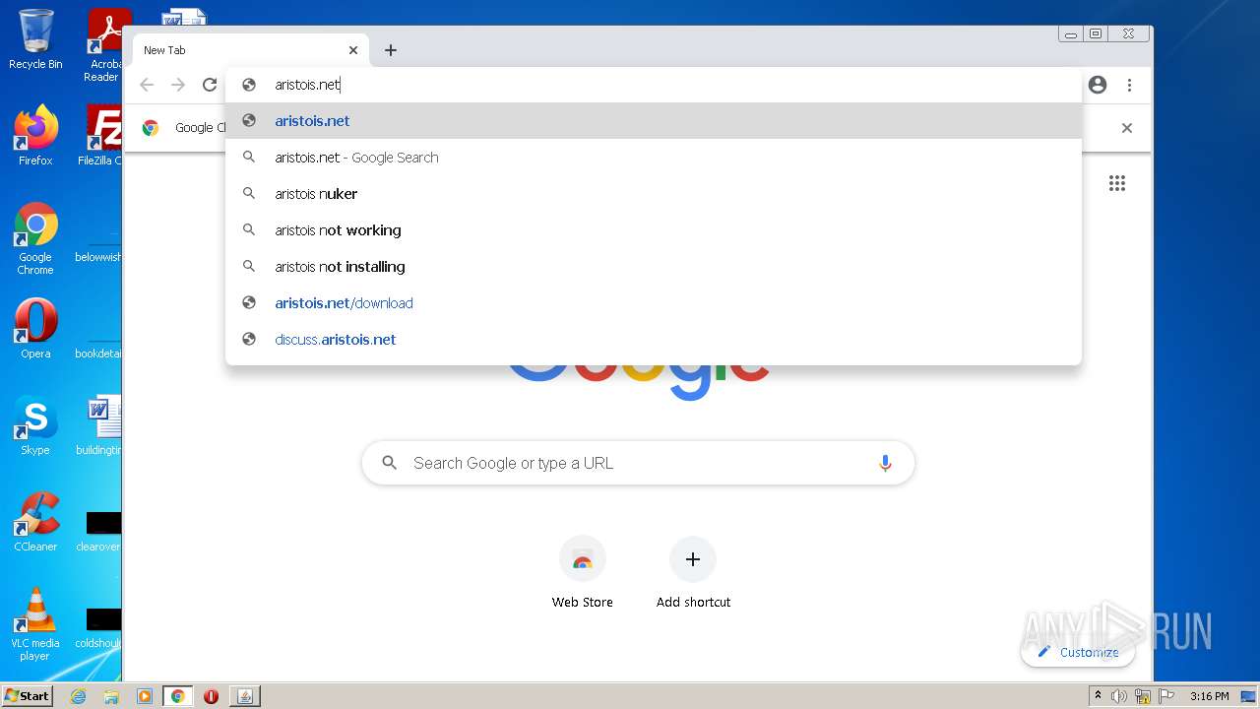Image resolution: width=1260 pixels, height=709 pixels.
Task: Open the CCleaner desktop shortcut
Action: click(35, 521)
